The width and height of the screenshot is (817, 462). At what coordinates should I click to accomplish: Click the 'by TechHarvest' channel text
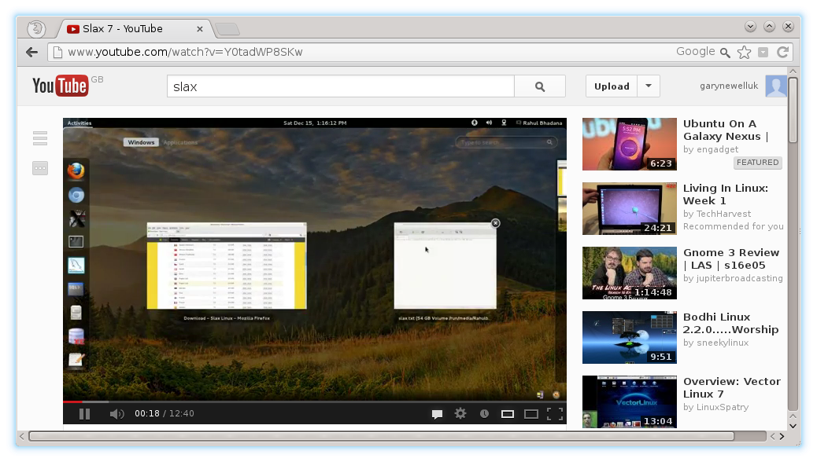(x=717, y=214)
